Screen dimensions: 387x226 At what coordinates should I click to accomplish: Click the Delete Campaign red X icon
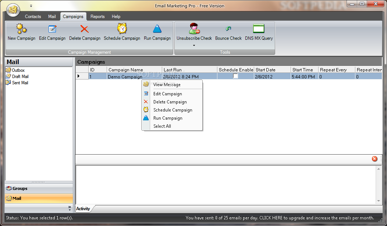click(x=84, y=29)
